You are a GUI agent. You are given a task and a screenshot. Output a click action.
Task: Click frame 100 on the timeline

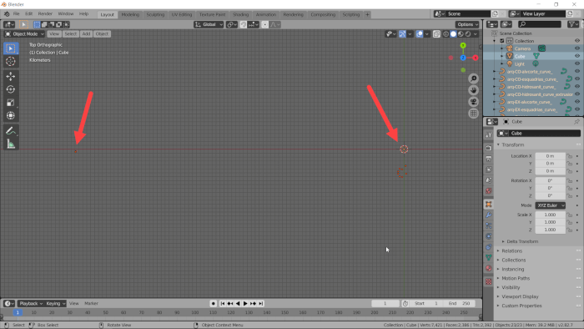point(194,312)
